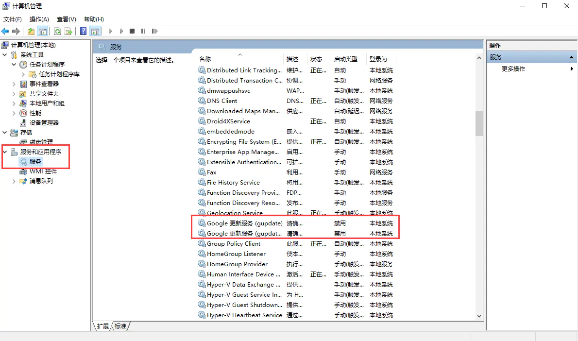Screen dimensions: 578x341
Task: Select 设备管理器 in the tree
Action: point(44,123)
